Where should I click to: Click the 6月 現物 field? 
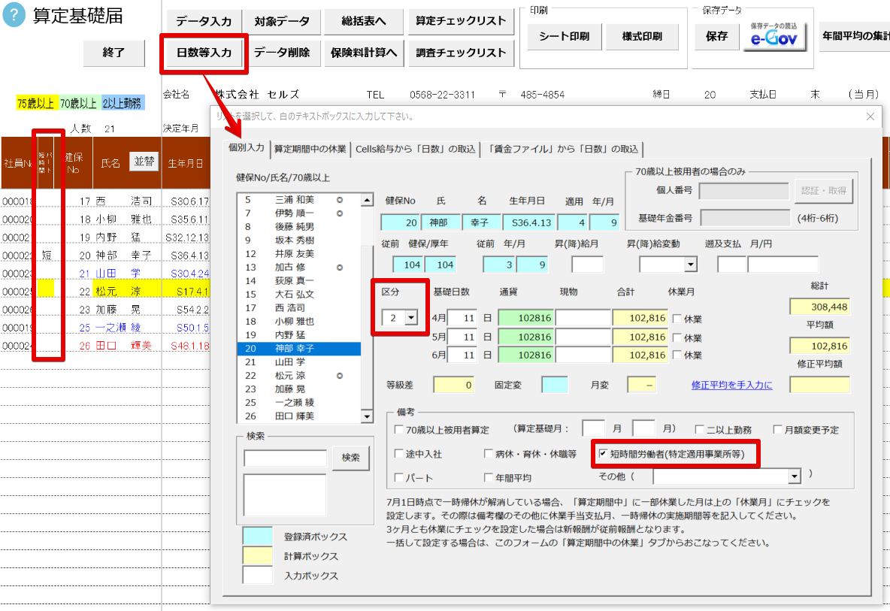click(x=583, y=355)
